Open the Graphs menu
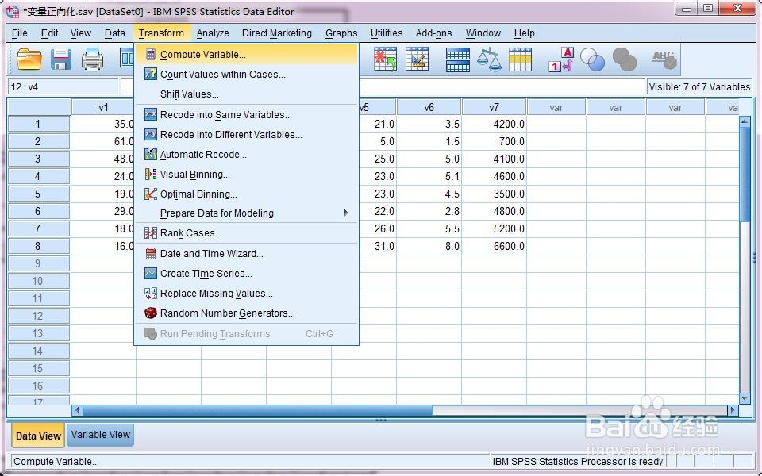 [341, 33]
